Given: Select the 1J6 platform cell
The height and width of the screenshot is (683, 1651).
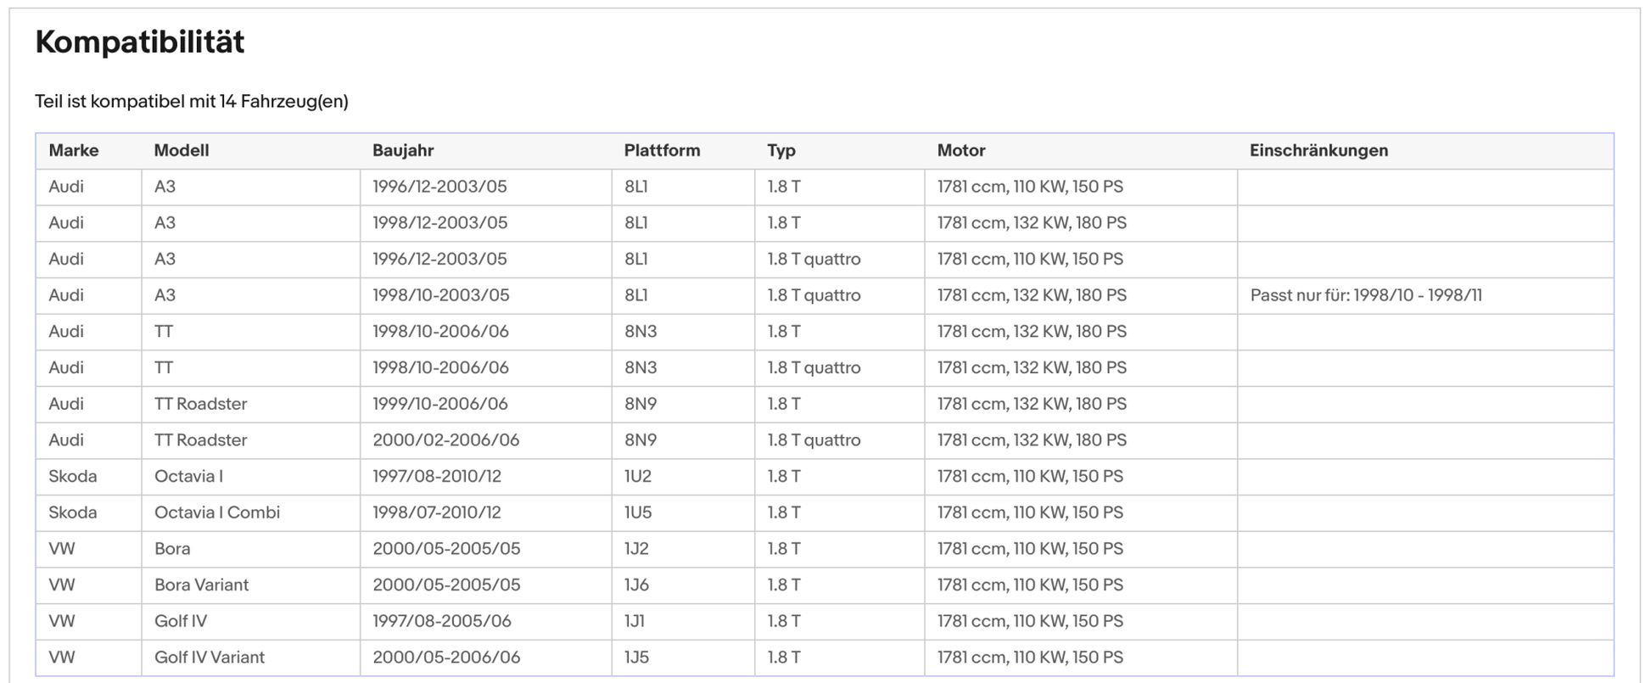Looking at the screenshot, I should [x=636, y=585].
